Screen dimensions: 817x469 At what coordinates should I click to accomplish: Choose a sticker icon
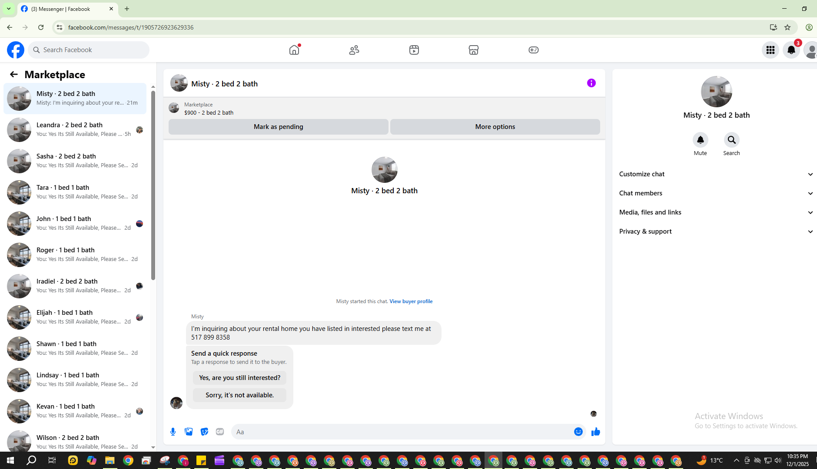pos(204,432)
